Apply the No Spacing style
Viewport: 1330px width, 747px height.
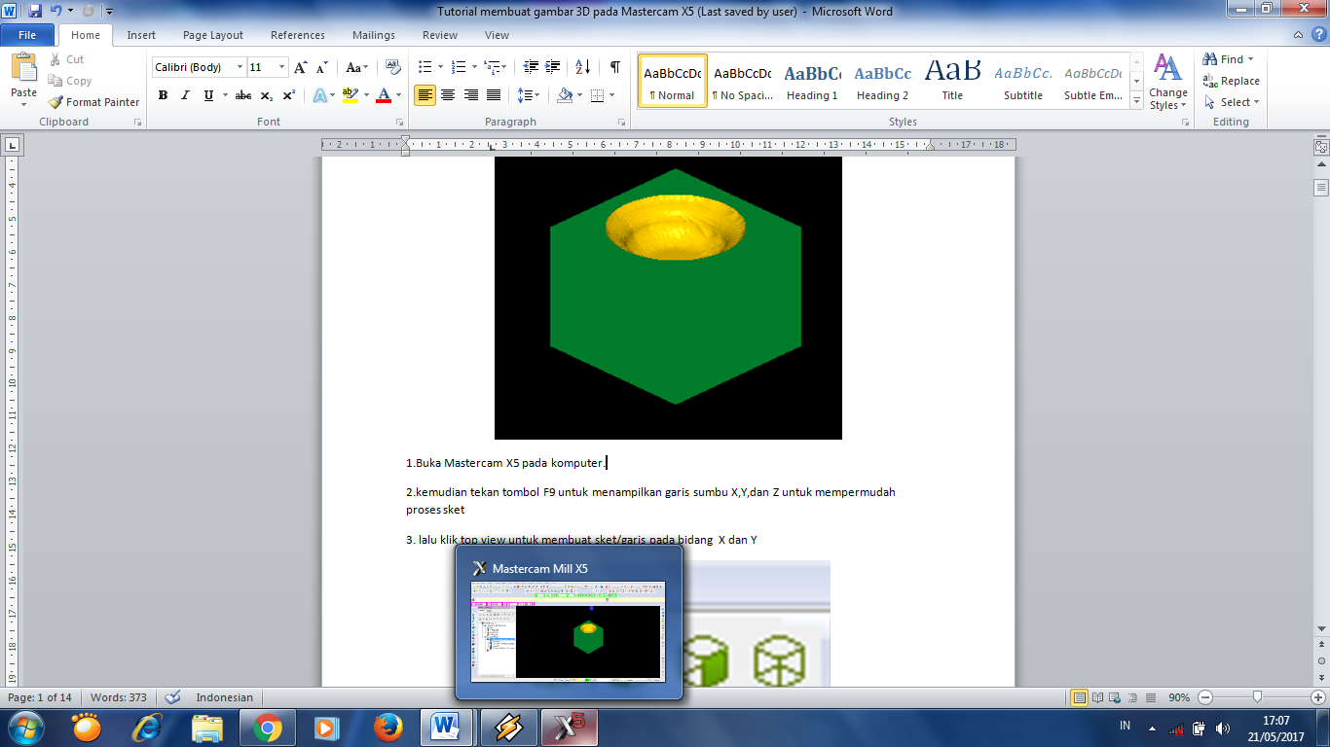pyautogui.click(x=742, y=81)
